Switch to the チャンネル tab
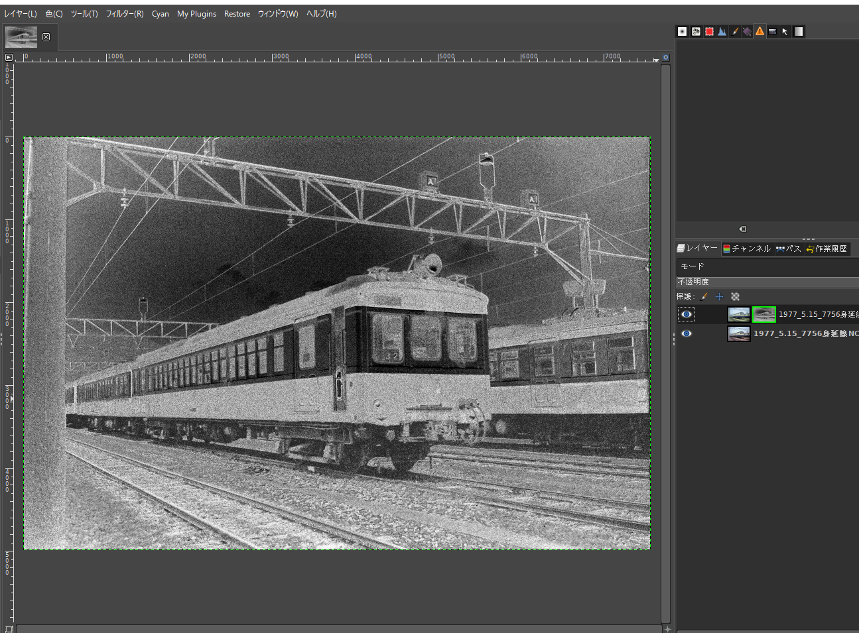 coord(747,249)
